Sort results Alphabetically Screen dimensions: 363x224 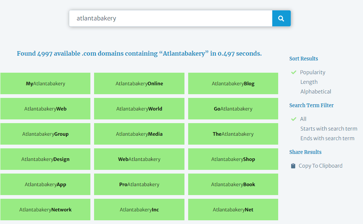316,91
